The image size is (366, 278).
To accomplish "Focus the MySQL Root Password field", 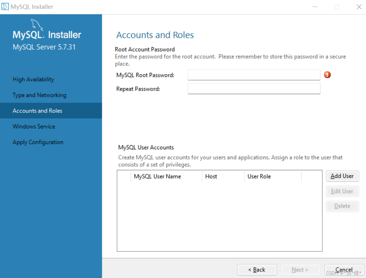I will [254, 75].
